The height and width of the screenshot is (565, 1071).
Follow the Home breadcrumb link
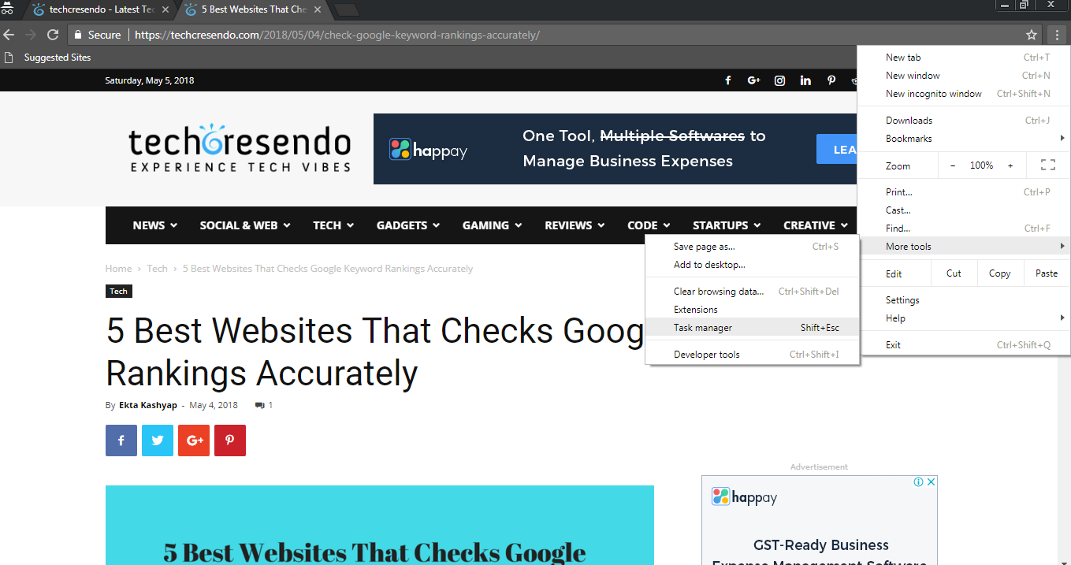119,269
